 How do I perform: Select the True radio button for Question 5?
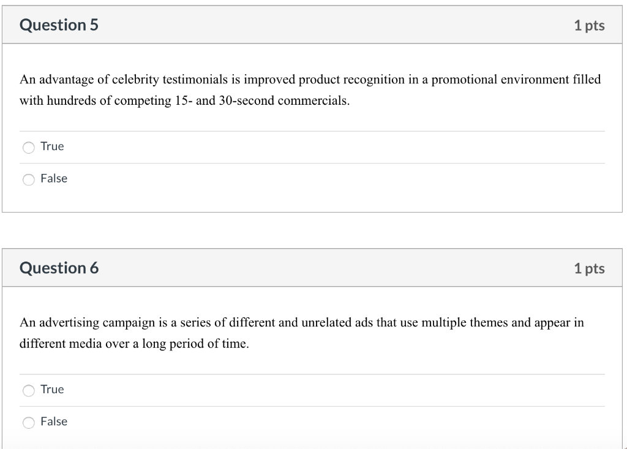click(29, 147)
